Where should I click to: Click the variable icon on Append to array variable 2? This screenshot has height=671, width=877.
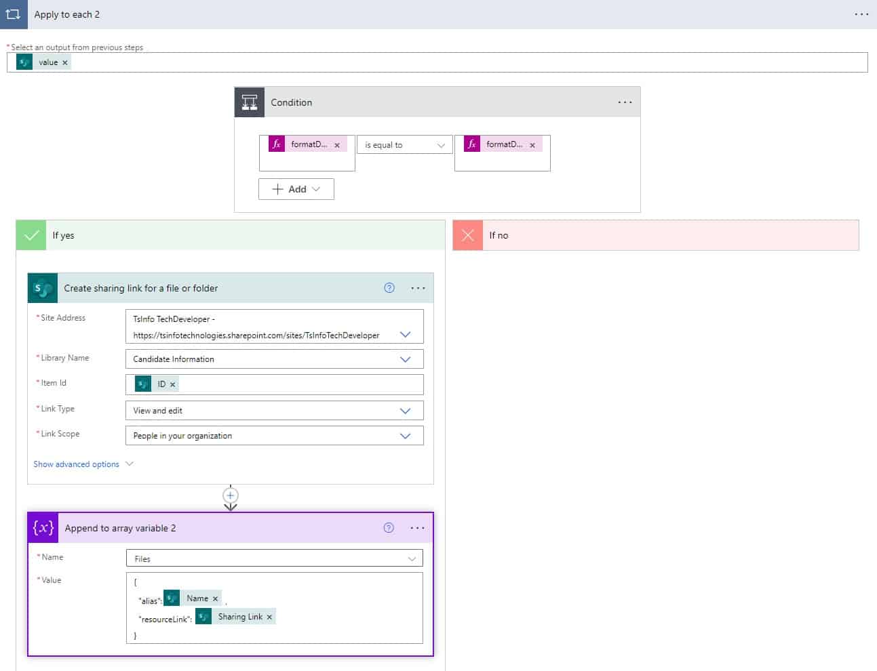42,528
